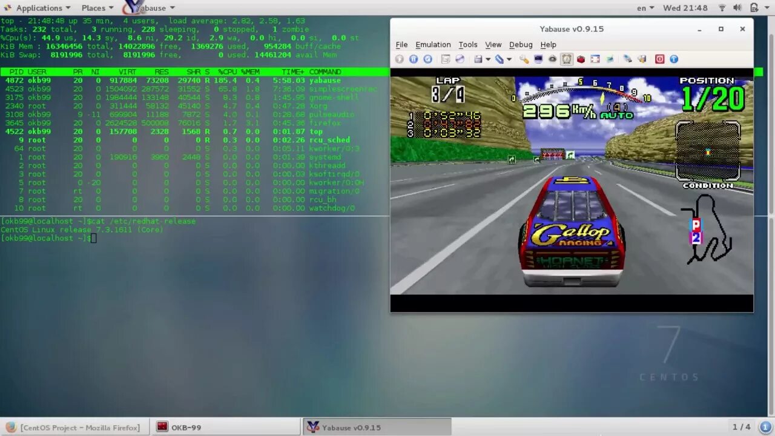Quit Yabause using the red power icon
Screen dimensions: 775x436
(660, 59)
